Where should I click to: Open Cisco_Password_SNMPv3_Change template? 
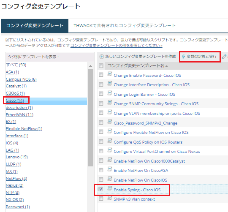coord(145,123)
